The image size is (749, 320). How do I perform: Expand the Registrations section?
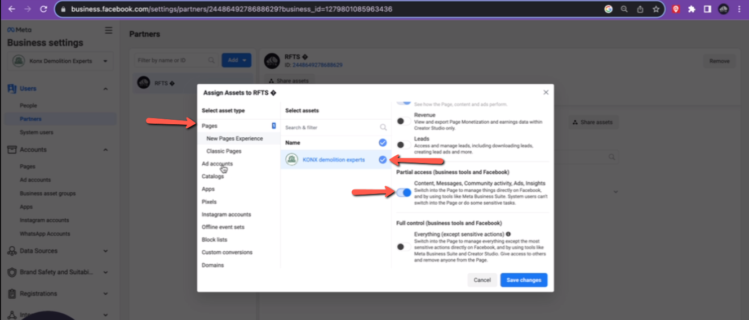(105, 294)
